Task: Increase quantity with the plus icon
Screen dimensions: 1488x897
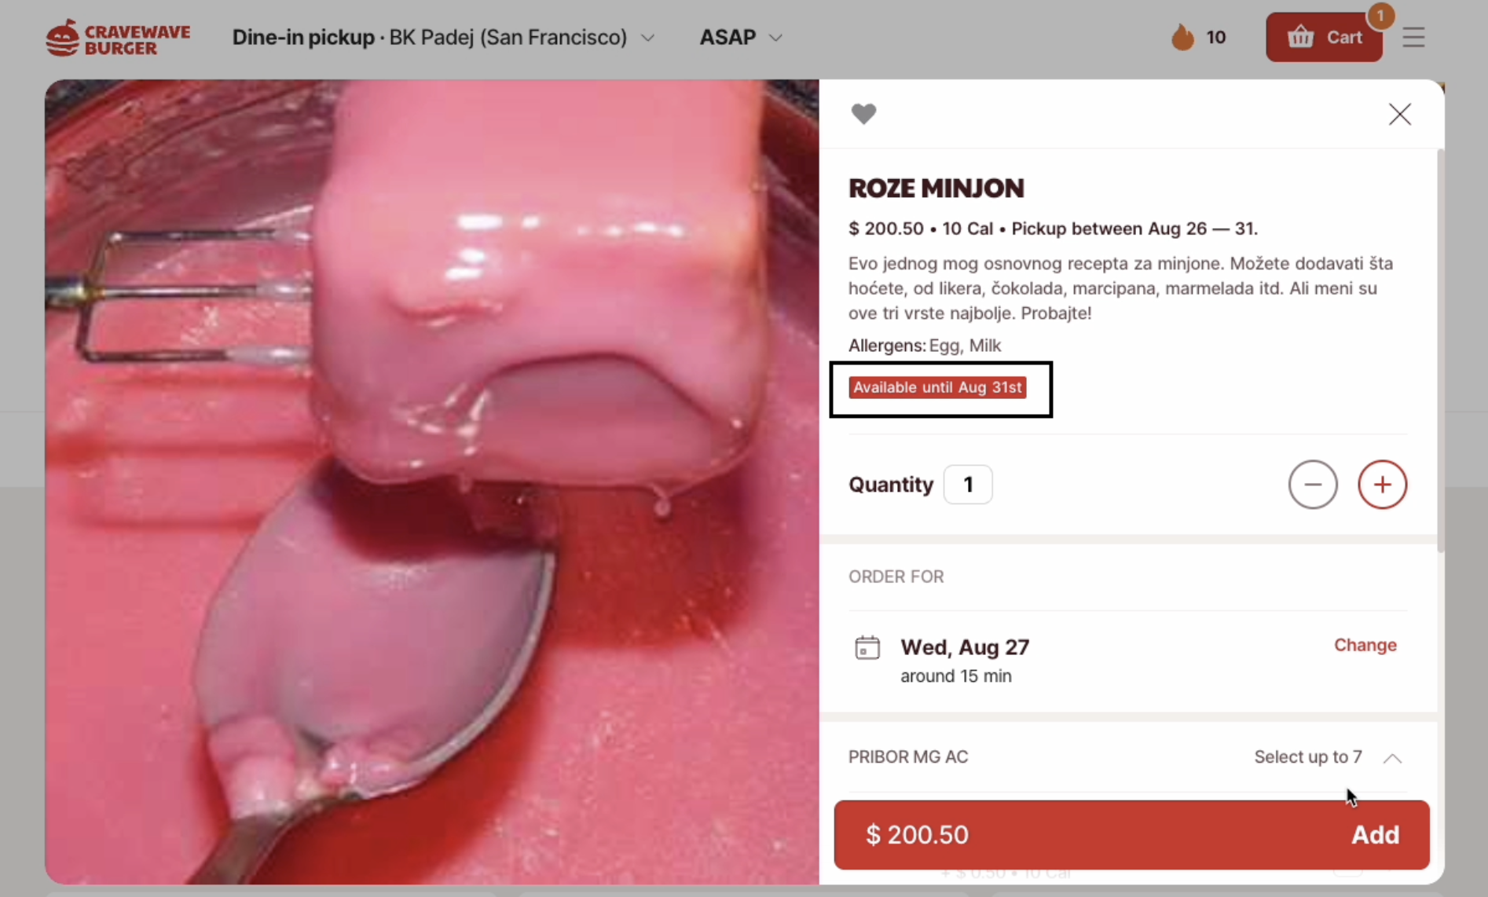Action: coord(1382,485)
